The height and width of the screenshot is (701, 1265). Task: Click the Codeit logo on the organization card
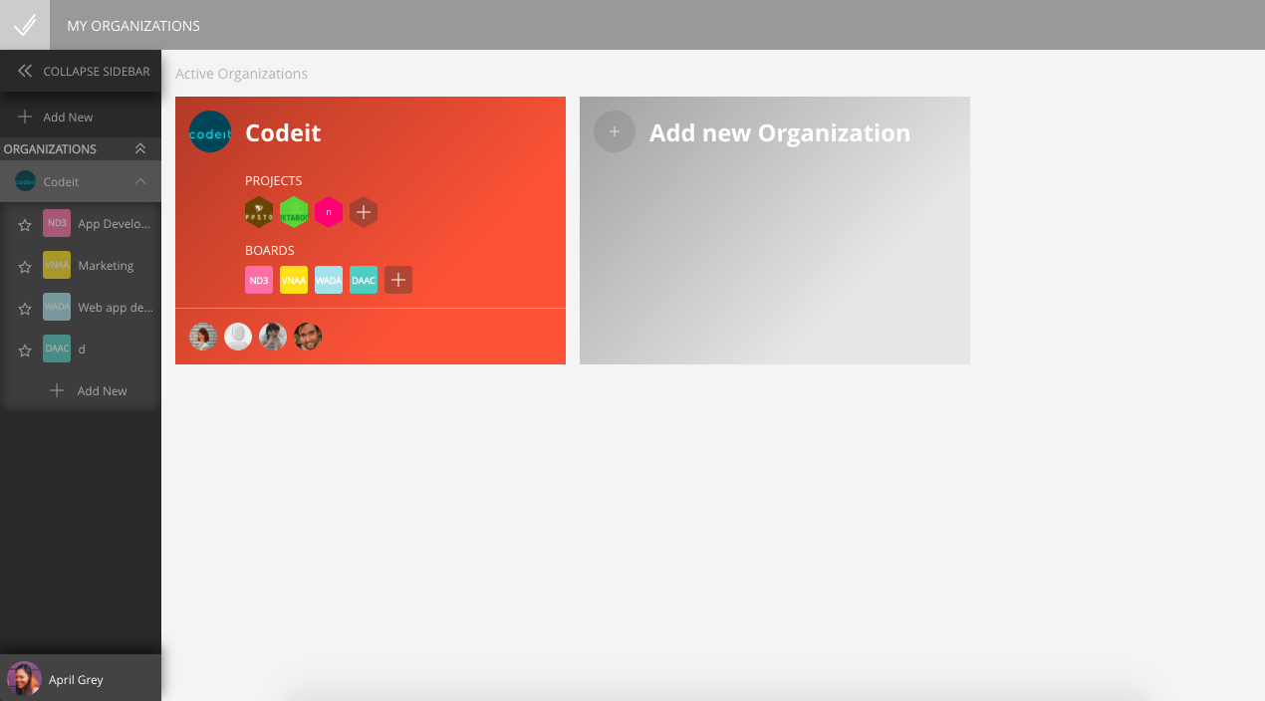210,131
